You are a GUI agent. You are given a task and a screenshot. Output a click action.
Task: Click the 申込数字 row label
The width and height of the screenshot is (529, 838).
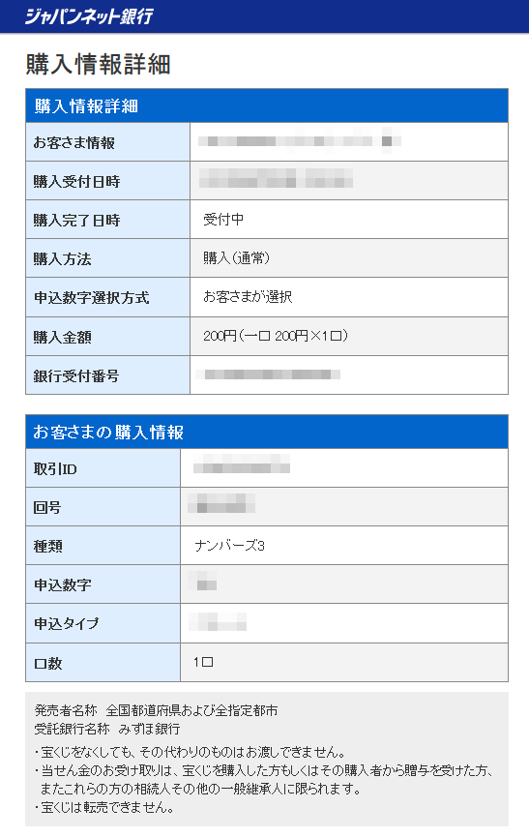[x=63, y=584]
